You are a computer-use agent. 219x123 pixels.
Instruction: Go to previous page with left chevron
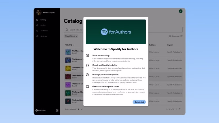coord(177,109)
